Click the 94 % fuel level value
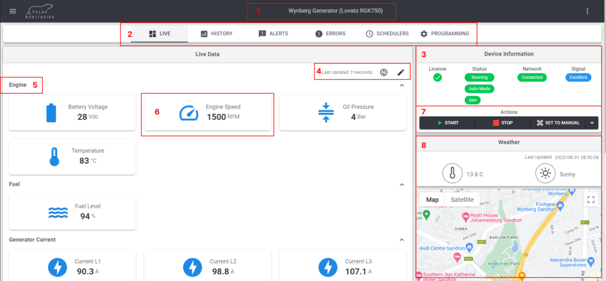The height and width of the screenshot is (281, 606). point(88,216)
